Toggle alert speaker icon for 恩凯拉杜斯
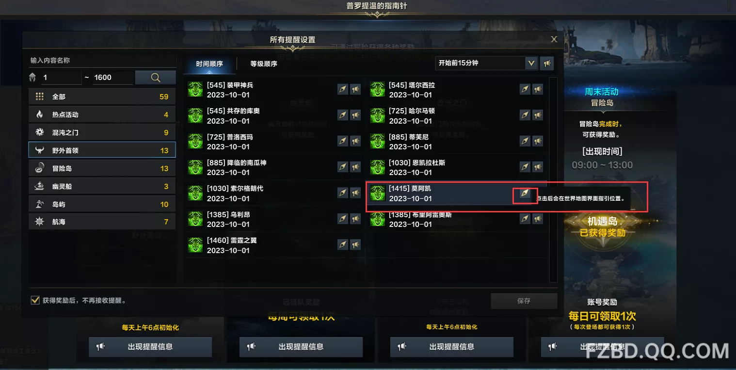The image size is (736, 370). pos(538,167)
